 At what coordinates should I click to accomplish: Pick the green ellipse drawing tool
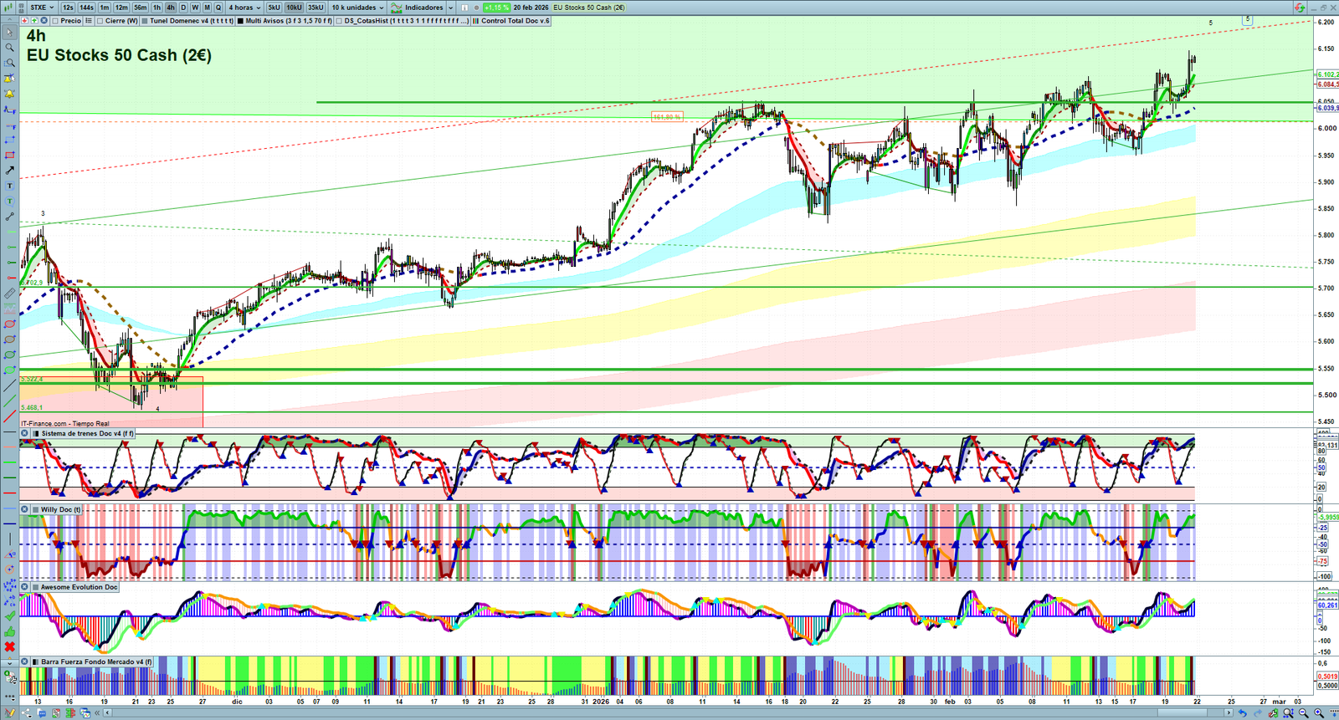(9, 355)
